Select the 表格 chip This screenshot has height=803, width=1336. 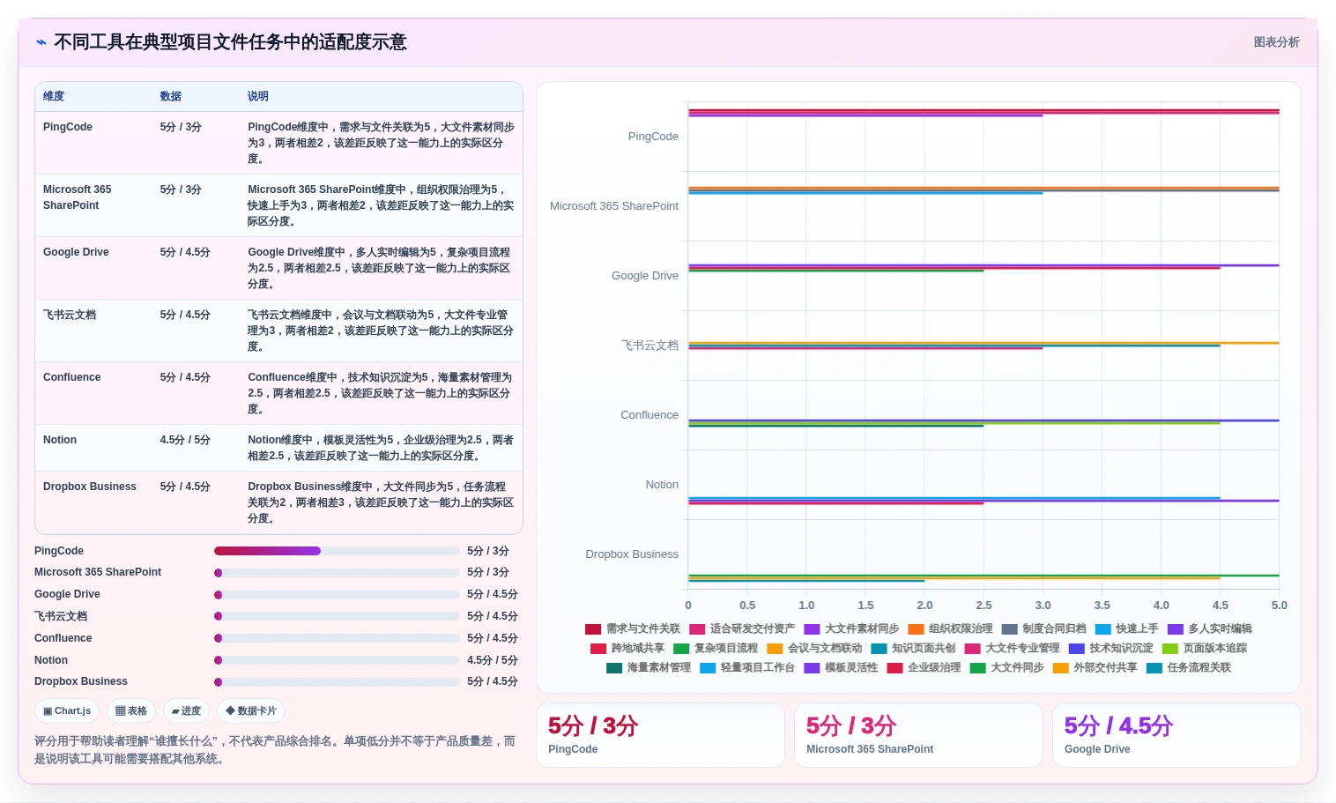(x=131, y=710)
